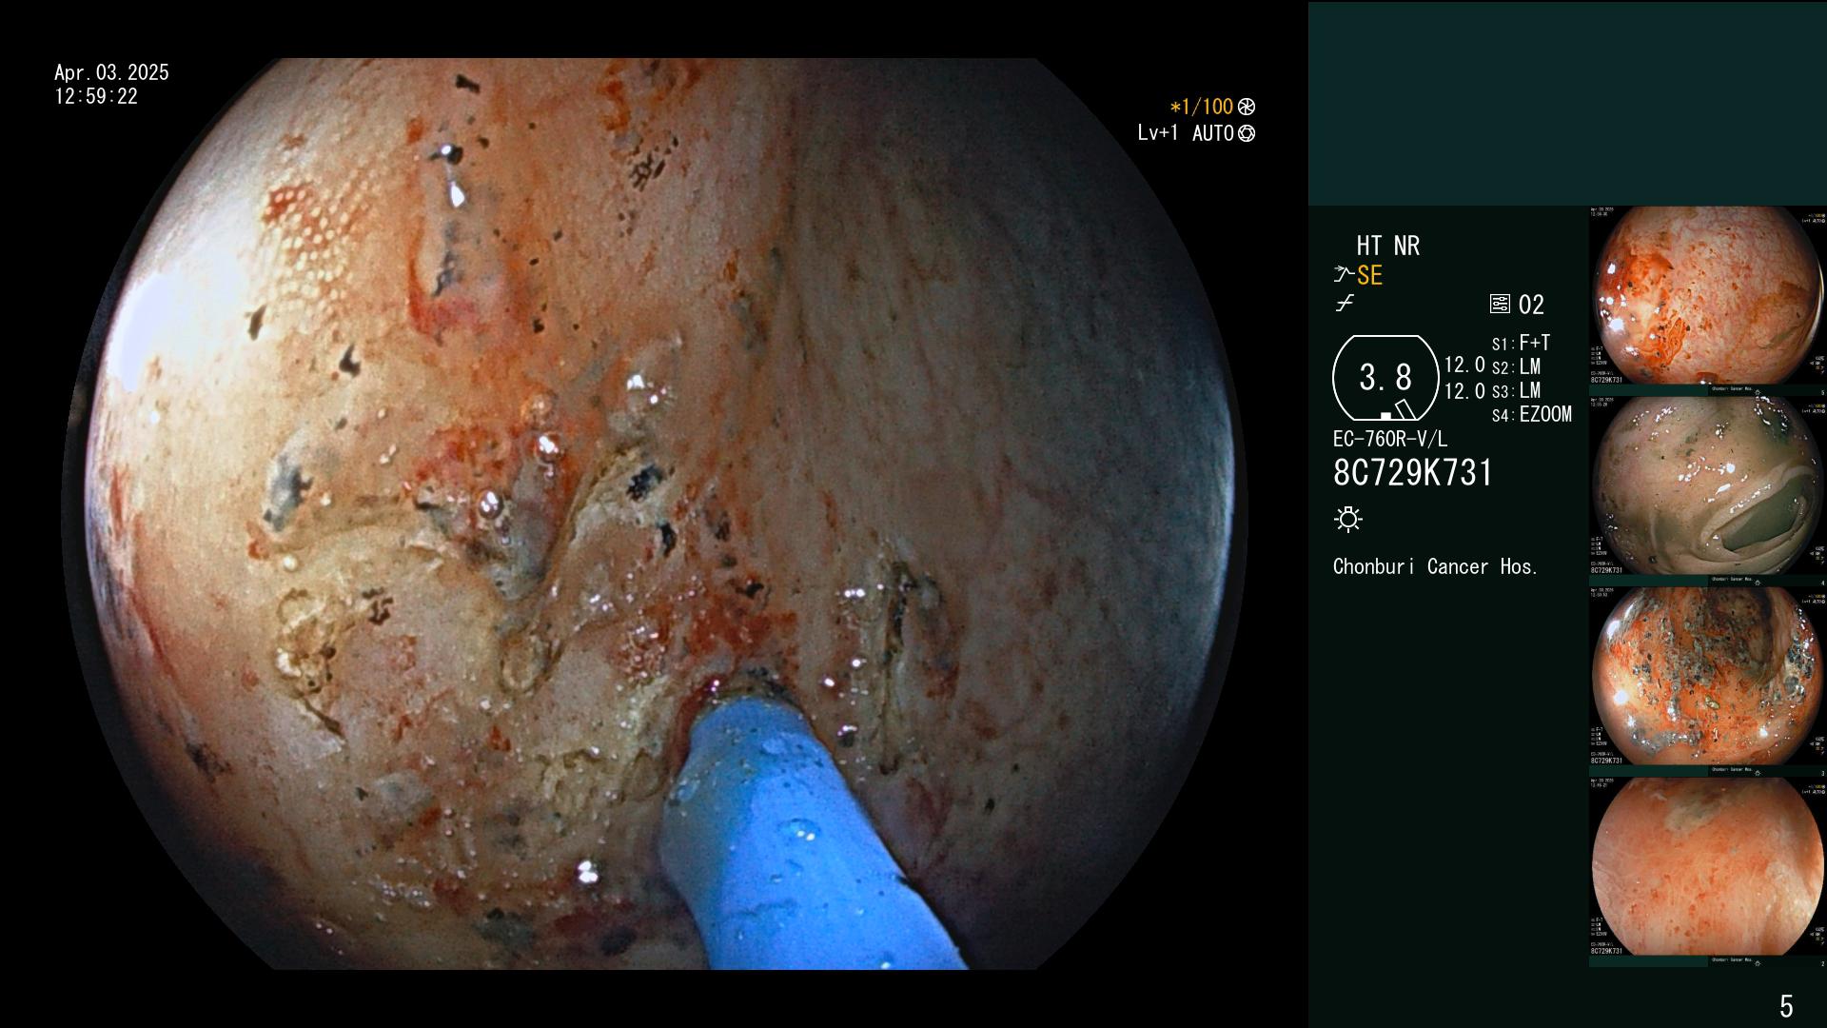This screenshot has height=1028, width=1827.
Task: Click the orange SE enhancement label
Action: (1369, 276)
